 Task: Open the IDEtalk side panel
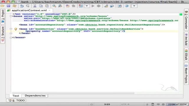pyautogui.click(x=186, y=54)
